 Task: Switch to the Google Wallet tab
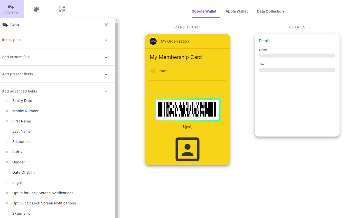click(x=204, y=11)
